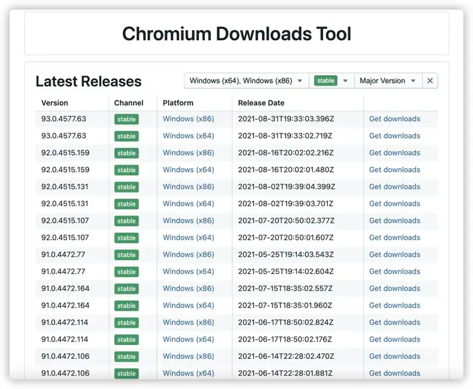This screenshot has height=389, width=473.
Task: Get downloads for 93.0.4577.63 Windows (x64)
Action: 395,136
